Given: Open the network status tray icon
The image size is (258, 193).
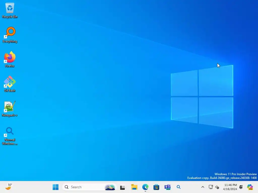Looking at the screenshot, I should (211, 187).
